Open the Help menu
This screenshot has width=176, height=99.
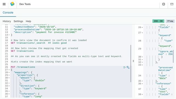pyautogui.click(x=28, y=21)
